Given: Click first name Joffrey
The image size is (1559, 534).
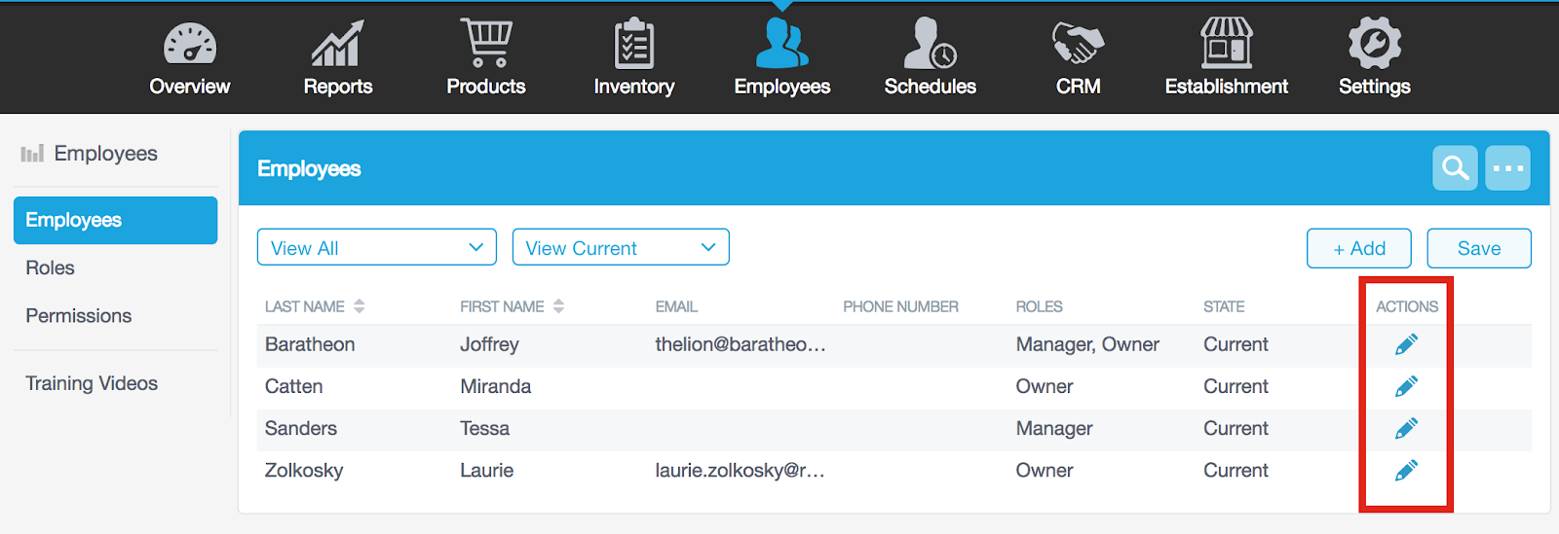Looking at the screenshot, I should (489, 344).
